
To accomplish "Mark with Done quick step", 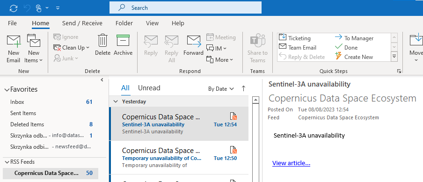I will click(346, 47).
